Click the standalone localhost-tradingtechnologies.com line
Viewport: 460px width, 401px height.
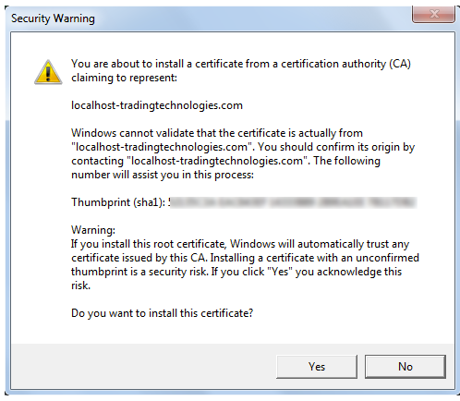(x=157, y=105)
